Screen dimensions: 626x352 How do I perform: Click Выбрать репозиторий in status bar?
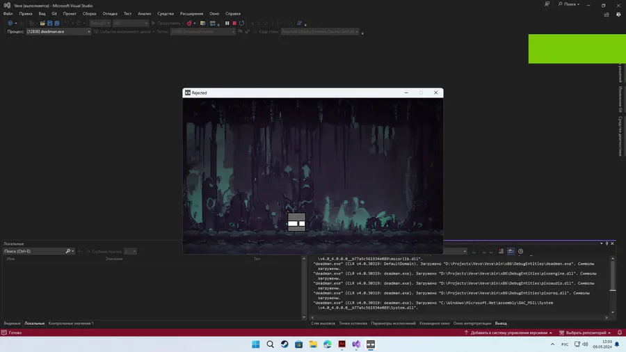(585, 333)
